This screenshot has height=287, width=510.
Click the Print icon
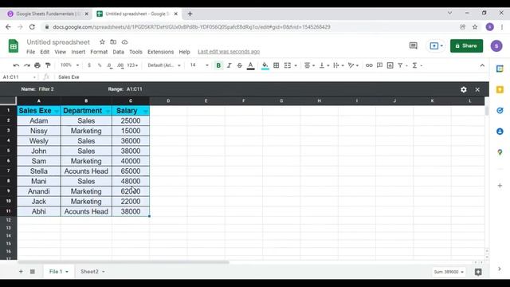tap(37, 65)
